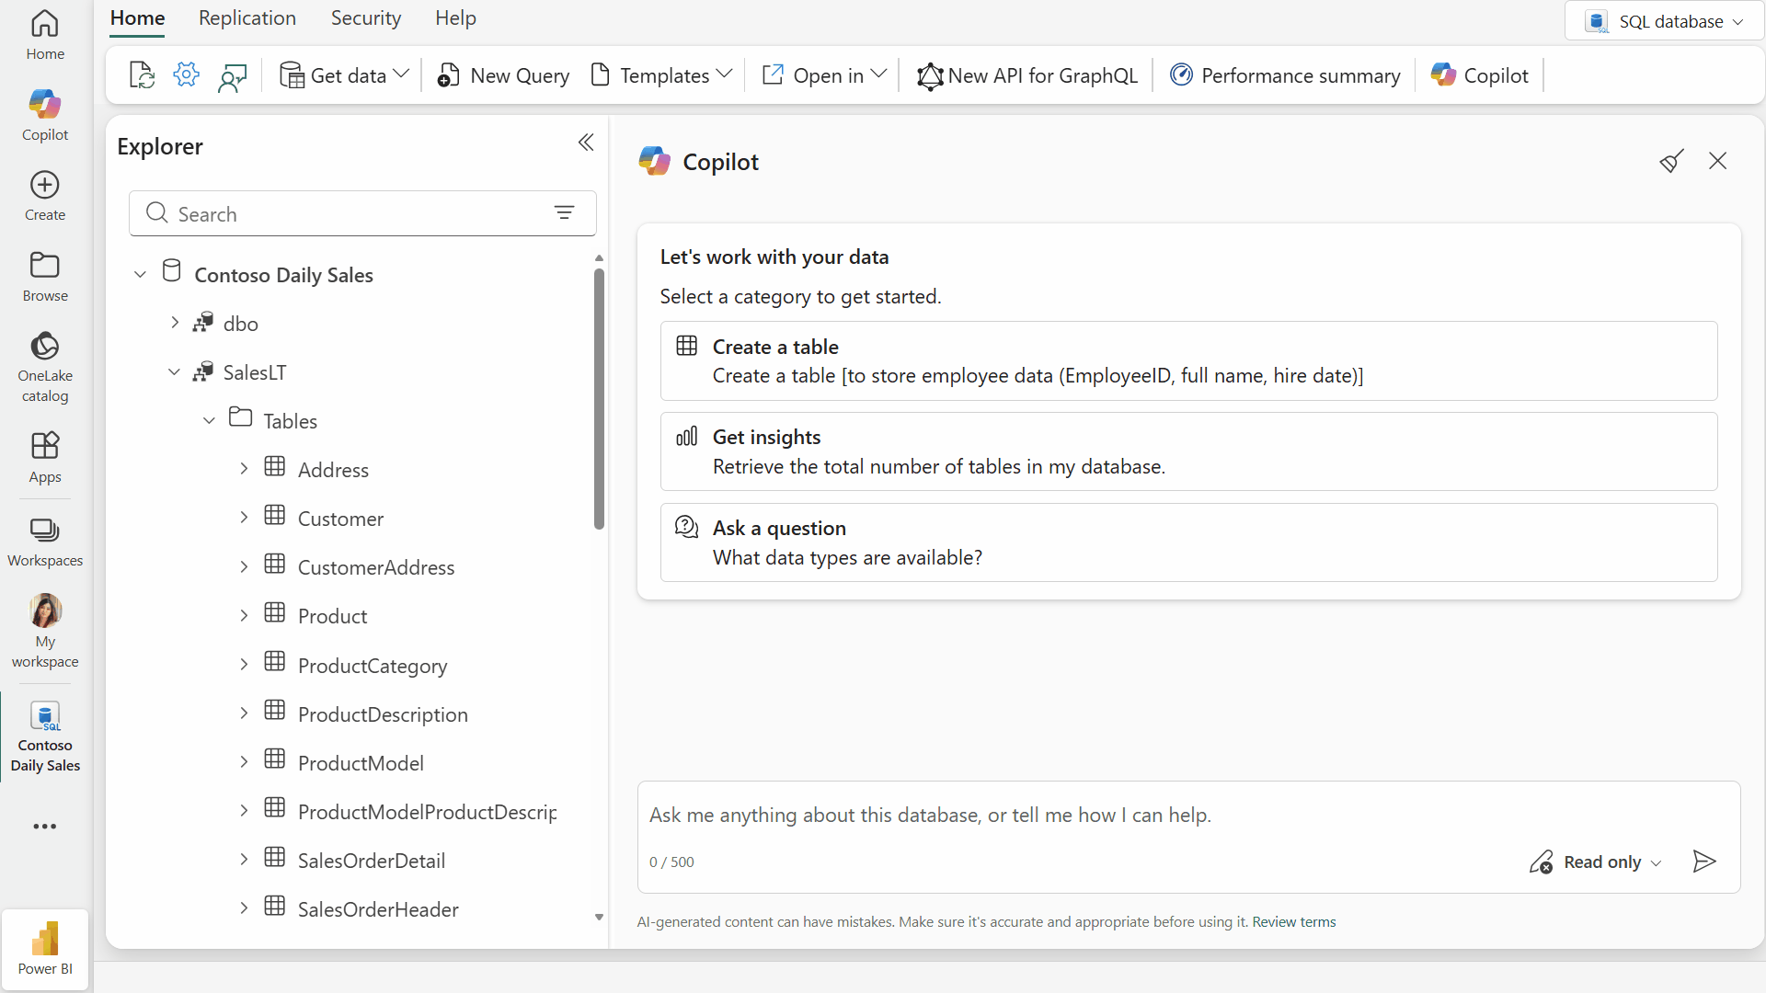Select the Get insights category card

(x=1188, y=451)
